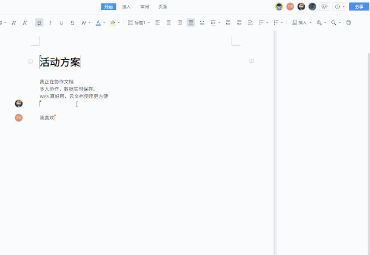370x255 pixels.
Task: Apply yellow highlight color
Action: (x=113, y=23)
